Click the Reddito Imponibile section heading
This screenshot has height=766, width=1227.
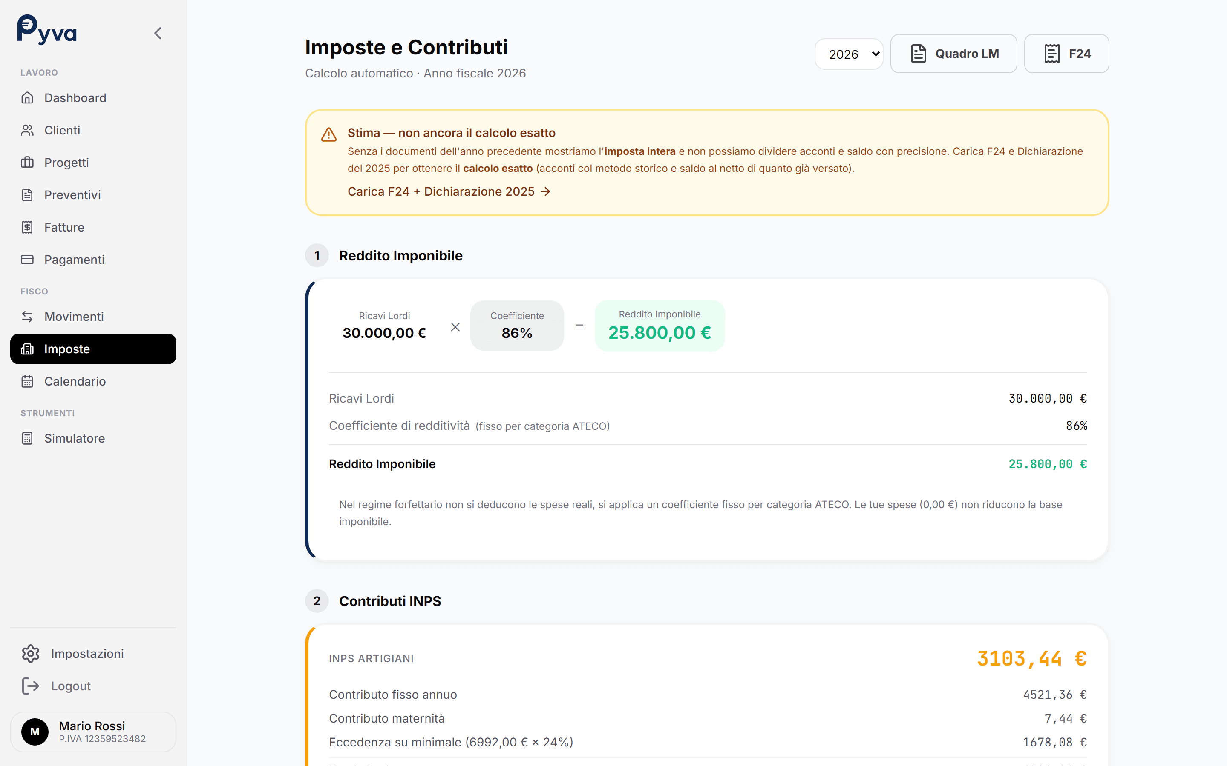click(400, 256)
